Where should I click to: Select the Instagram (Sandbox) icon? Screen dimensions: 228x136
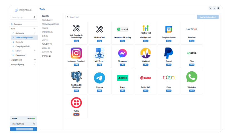(76, 53)
